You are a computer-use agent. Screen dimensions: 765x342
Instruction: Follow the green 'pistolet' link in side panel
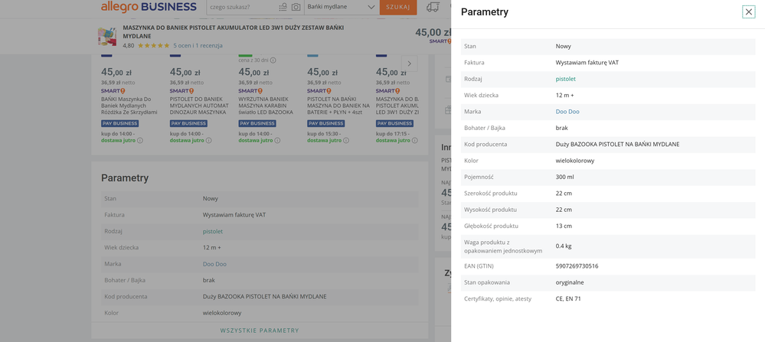pyautogui.click(x=566, y=79)
